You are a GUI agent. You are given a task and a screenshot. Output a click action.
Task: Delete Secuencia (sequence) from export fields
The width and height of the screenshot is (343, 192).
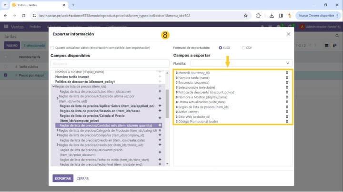click(x=287, y=82)
